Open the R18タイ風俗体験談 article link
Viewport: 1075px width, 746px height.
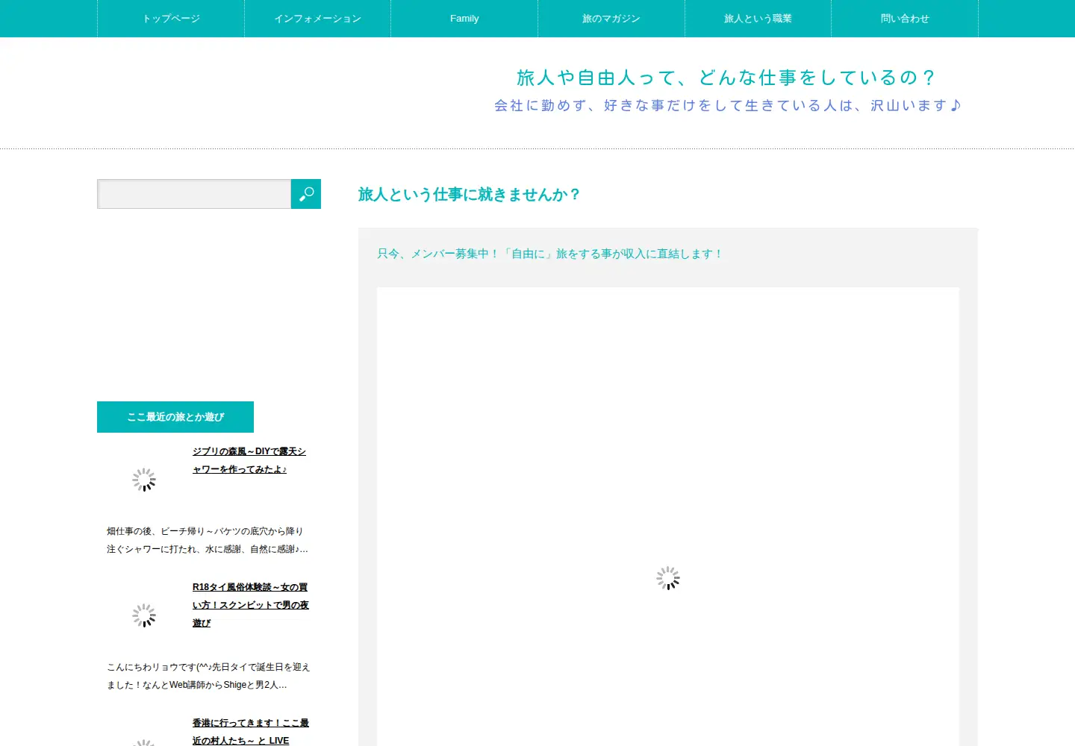click(251, 605)
